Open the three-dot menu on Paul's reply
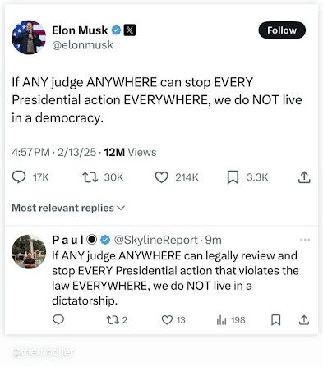 pos(305,240)
